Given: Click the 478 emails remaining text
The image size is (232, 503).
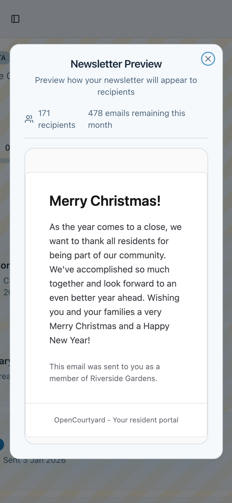Looking at the screenshot, I should [x=136, y=119].
